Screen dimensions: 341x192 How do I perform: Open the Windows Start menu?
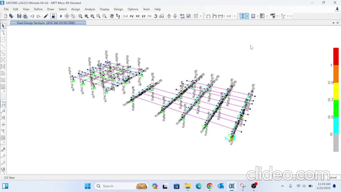pyautogui.click(x=88, y=186)
